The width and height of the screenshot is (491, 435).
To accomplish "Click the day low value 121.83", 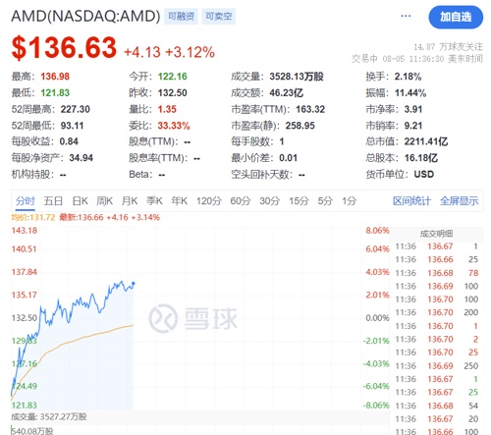I will click(x=55, y=93).
